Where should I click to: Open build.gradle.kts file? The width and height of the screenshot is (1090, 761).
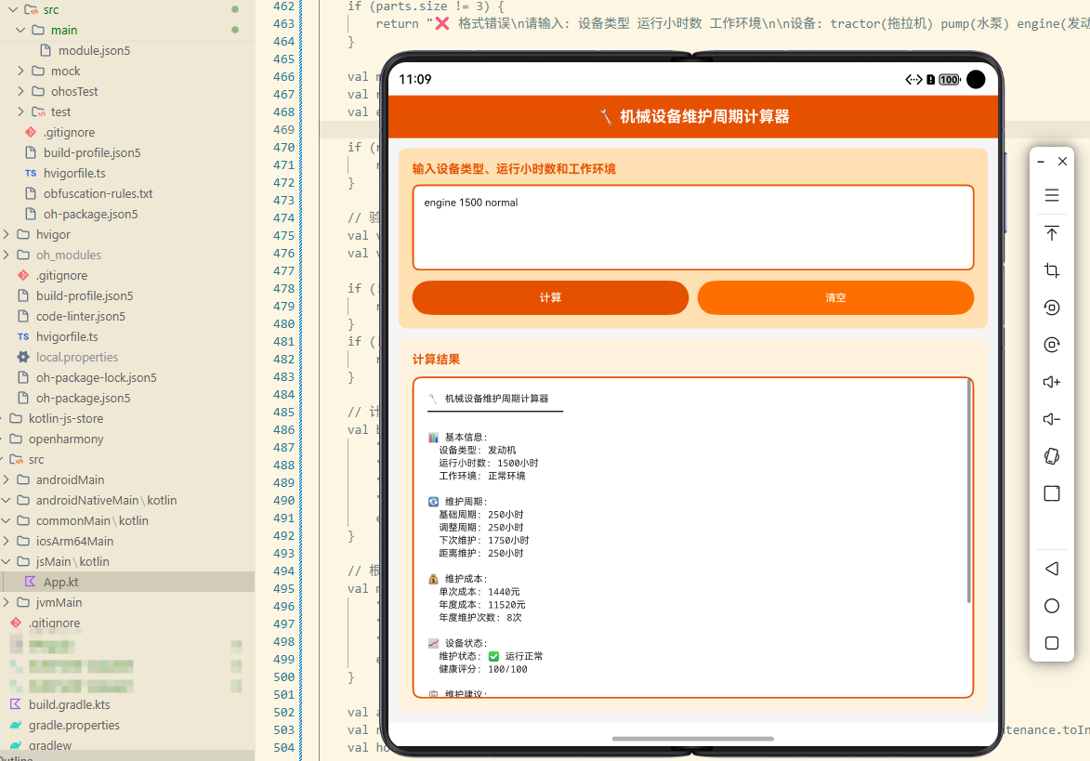70,704
